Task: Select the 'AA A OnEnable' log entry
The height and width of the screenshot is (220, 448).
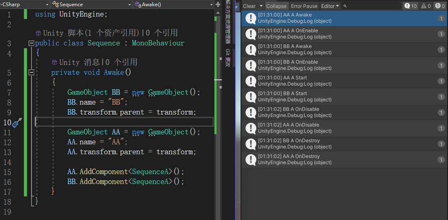Action: click(344, 34)
